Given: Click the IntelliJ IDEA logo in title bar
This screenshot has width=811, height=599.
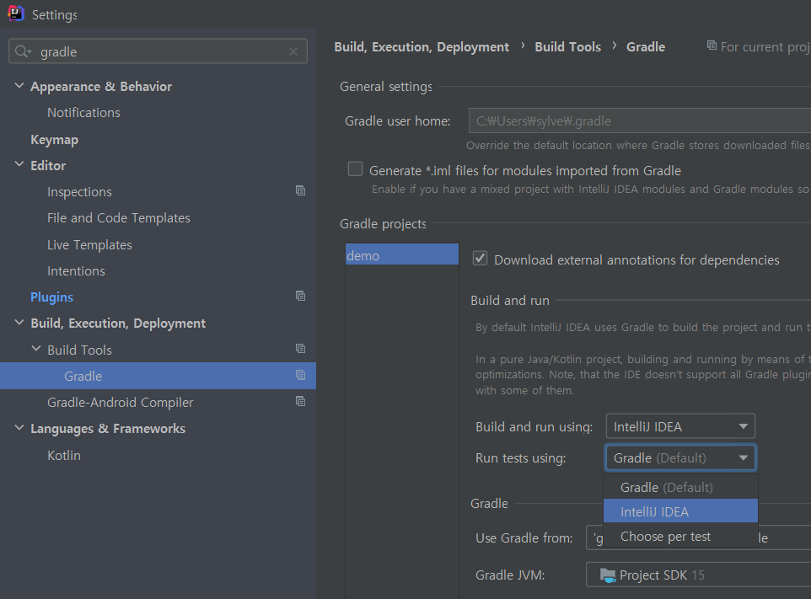Looking at the screenshot, I should point(15,13).
